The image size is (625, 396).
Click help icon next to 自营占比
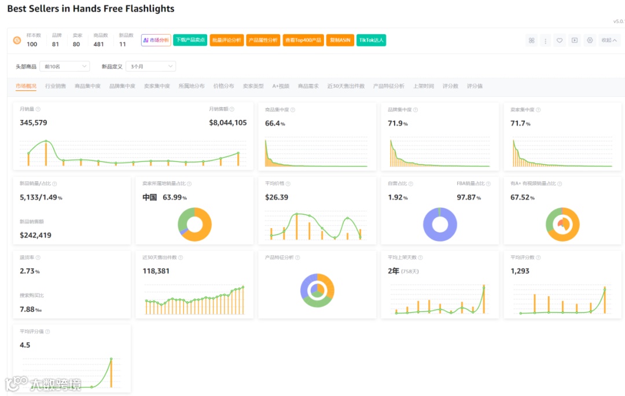pos(410,184)
